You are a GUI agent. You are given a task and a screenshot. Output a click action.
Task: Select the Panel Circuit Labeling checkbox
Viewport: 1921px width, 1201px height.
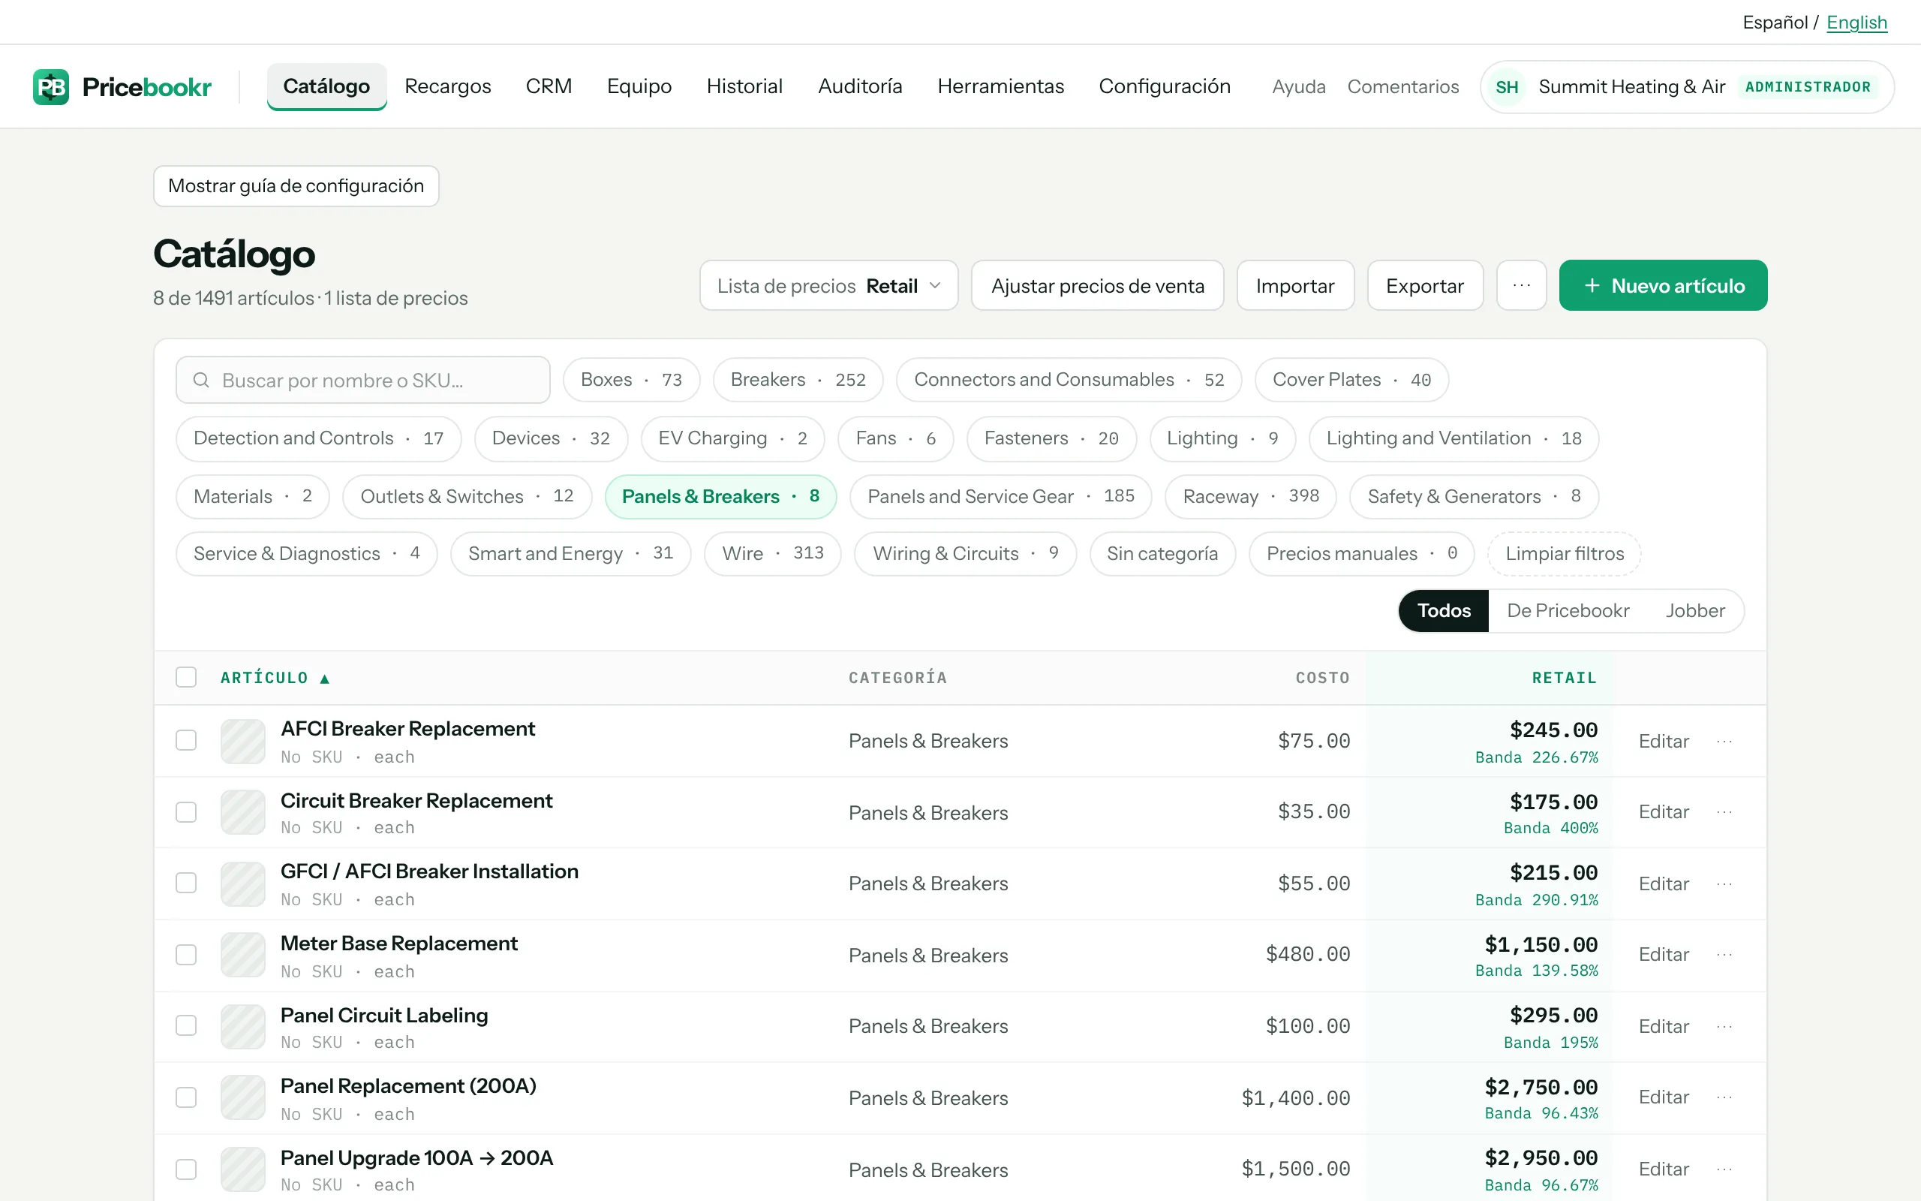coord(186,1025)
